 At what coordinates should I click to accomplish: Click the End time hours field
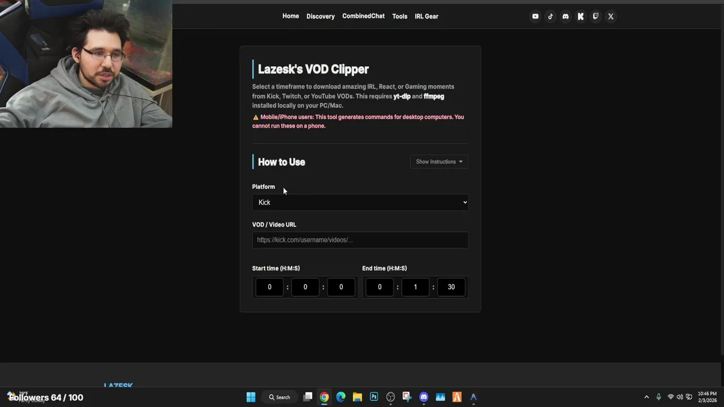(x=380, y=287)
